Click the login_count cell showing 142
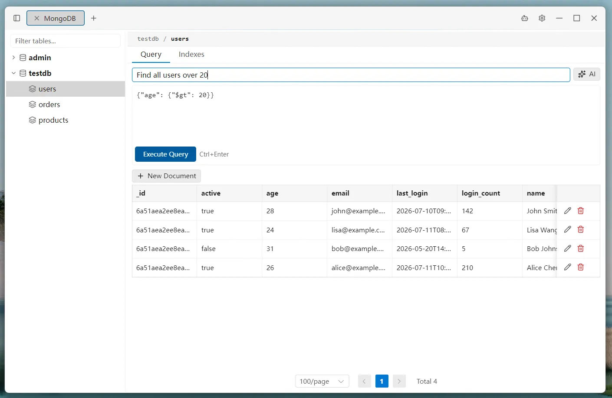The width and height of the screenshot is (612, 398). (x=490, y=211)
